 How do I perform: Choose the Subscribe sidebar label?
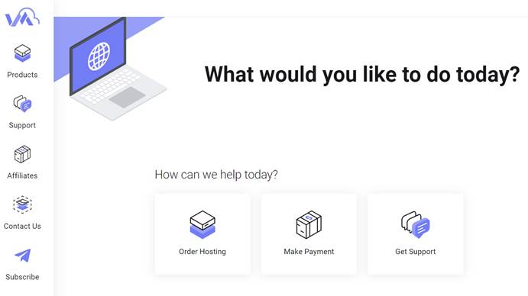click(22, 277)
